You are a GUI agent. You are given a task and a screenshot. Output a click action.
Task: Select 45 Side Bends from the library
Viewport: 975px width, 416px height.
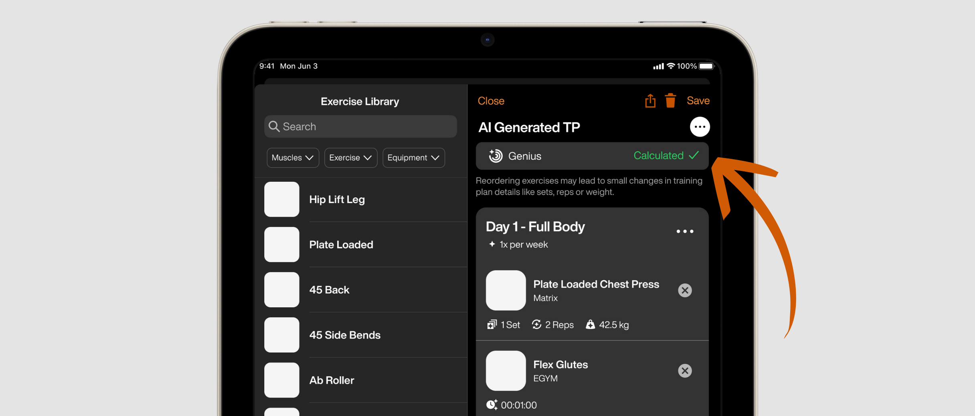tap(344, 335)
